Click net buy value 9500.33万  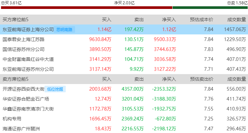[x=165, y=39]
